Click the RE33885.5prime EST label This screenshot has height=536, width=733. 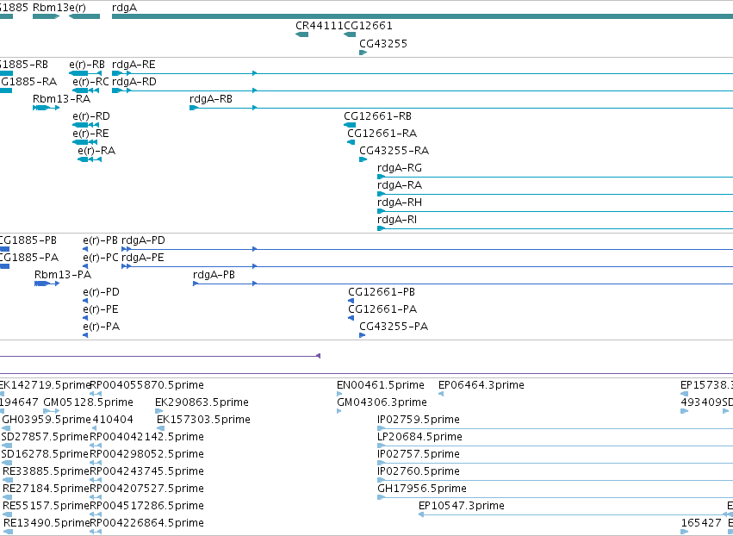pos(46,471)
